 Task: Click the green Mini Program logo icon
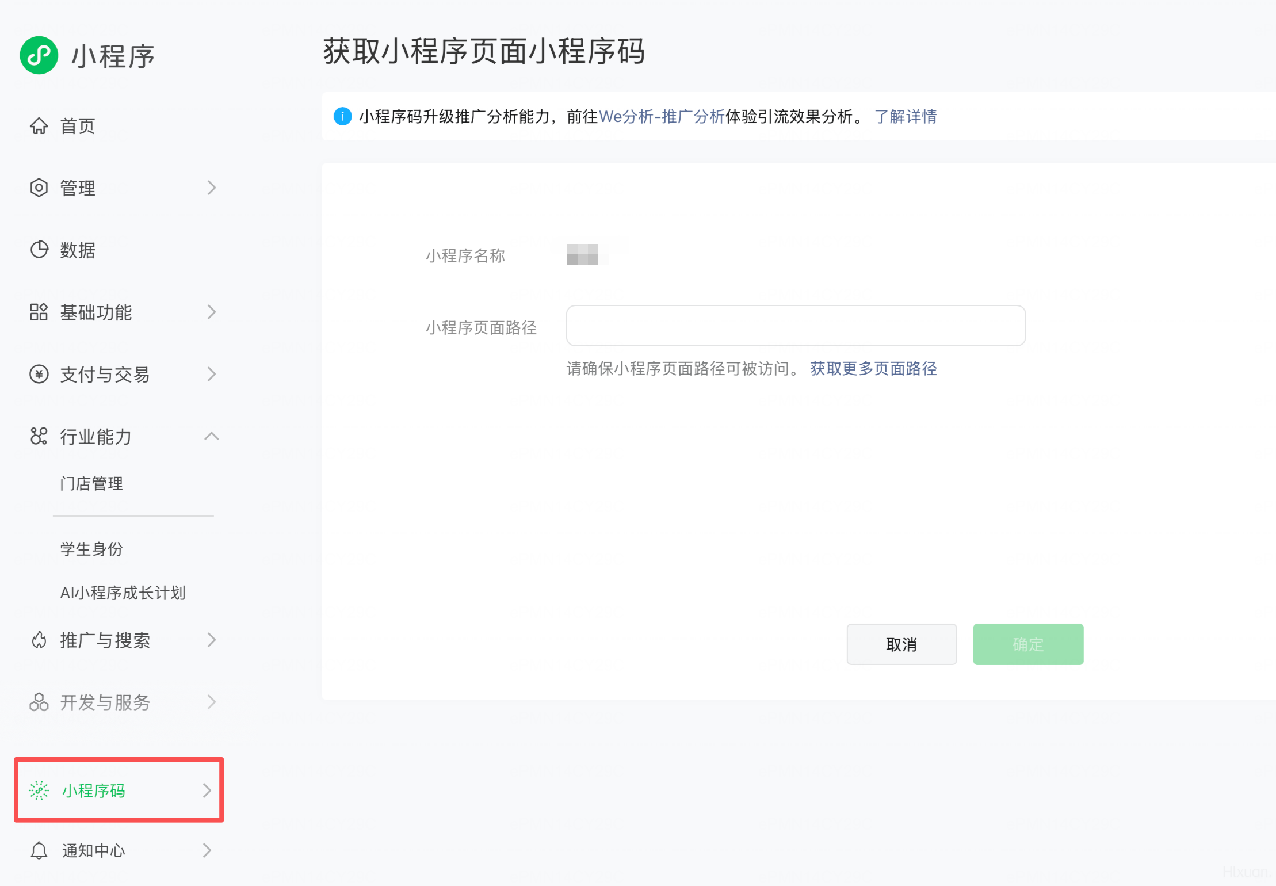[x=39, y=55]
